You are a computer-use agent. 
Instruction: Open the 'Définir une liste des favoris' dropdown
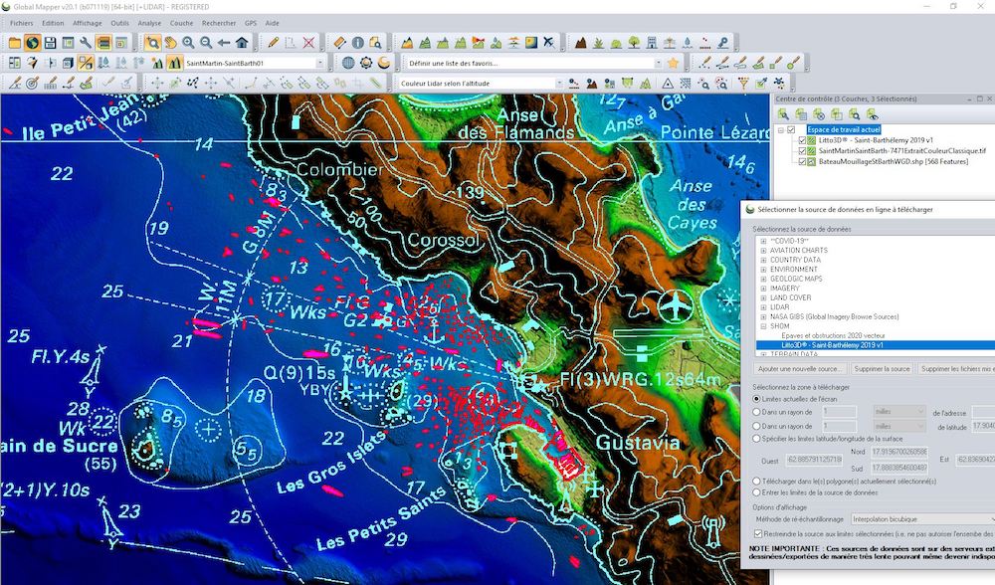point(658,63)
